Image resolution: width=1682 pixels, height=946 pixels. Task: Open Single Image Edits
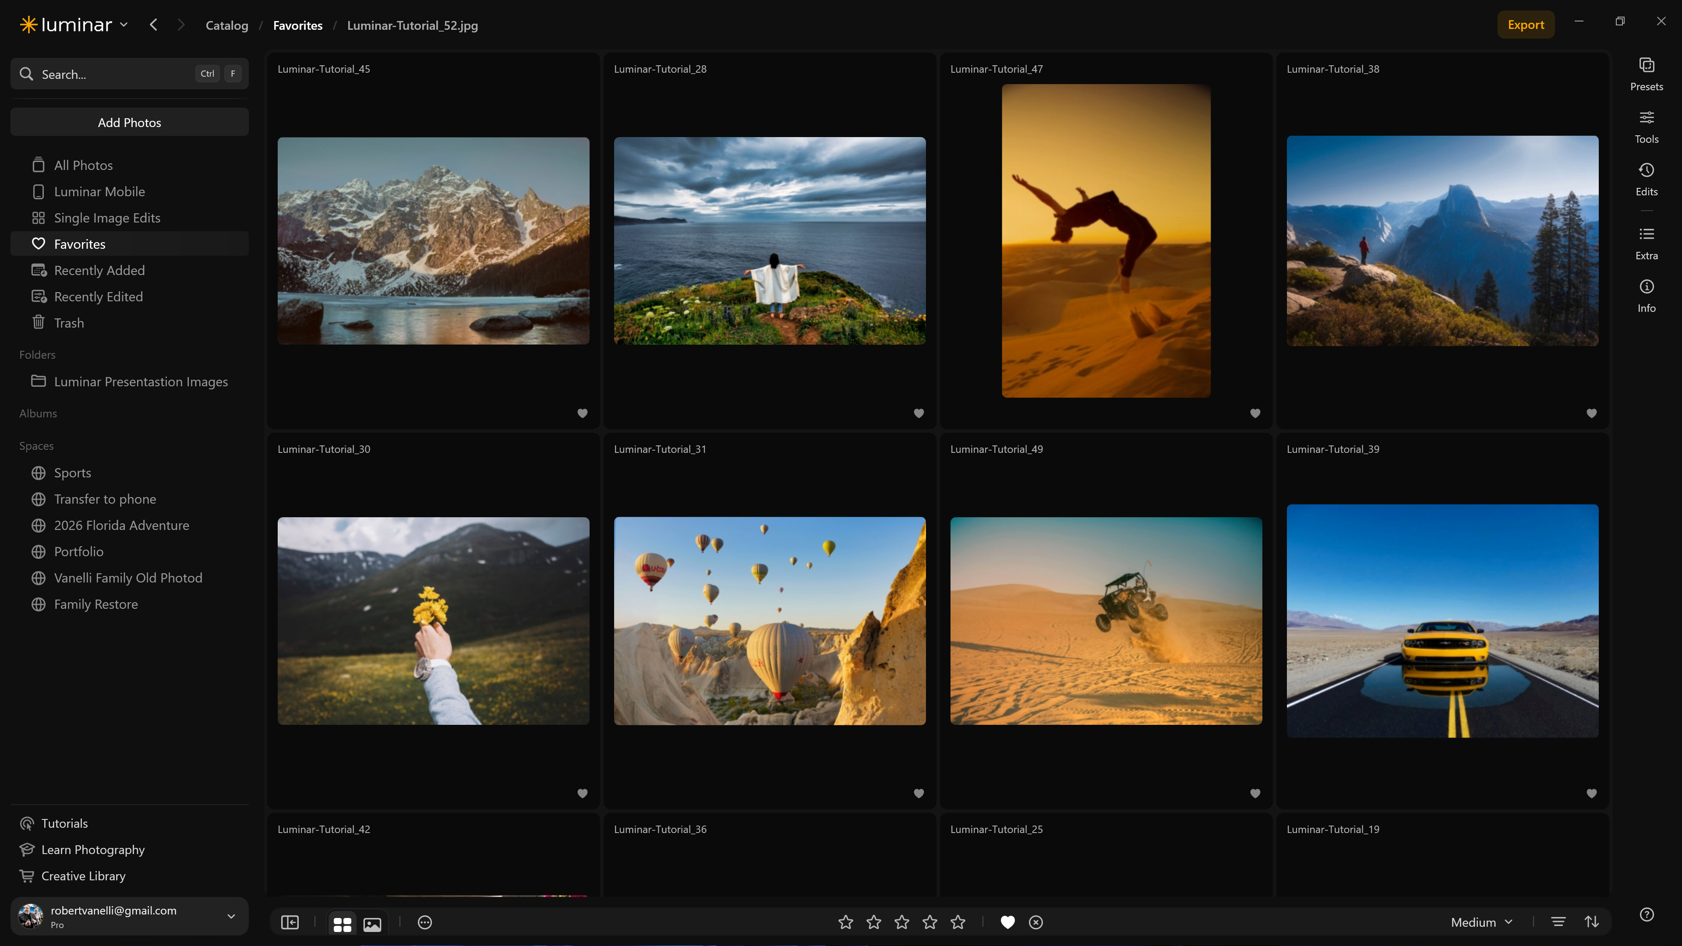click(x=129, y=217)
